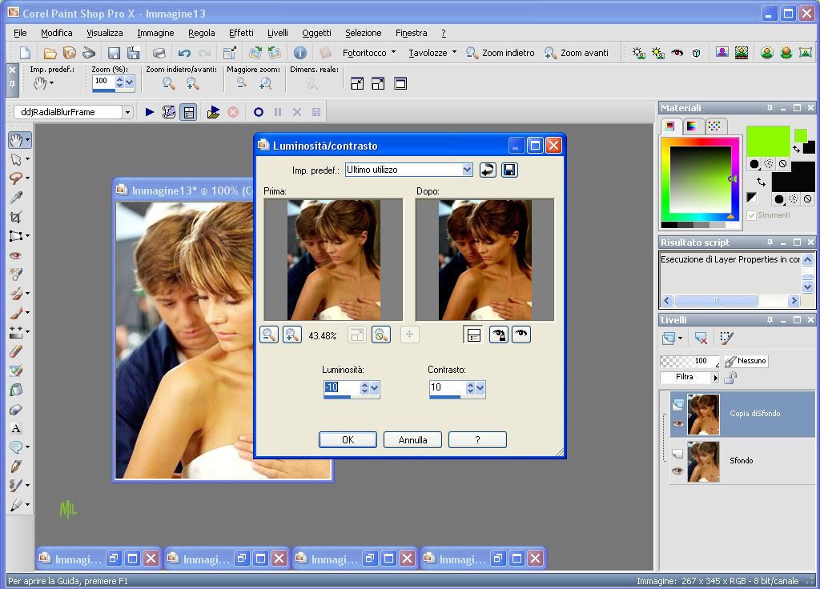This screenshot has height=589, width=820.
Task: Select the Dropper tool
Action: pos(16,198)
